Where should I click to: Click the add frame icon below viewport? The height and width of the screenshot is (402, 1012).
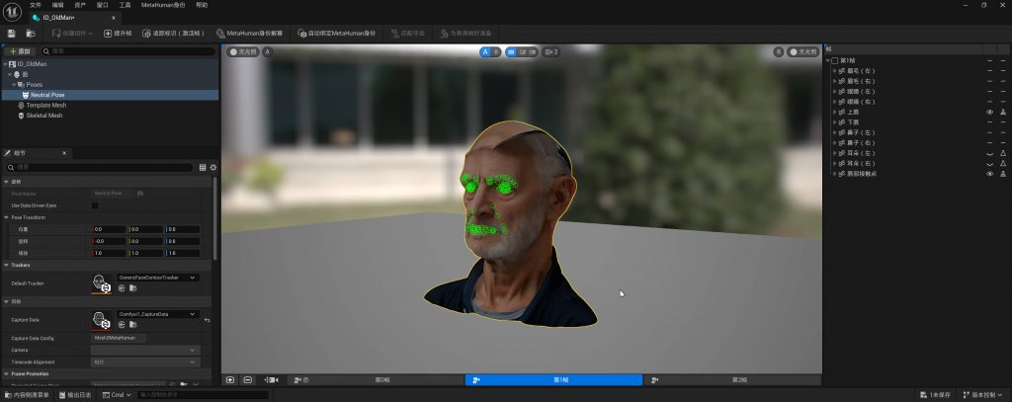click(x=230, y=379)
